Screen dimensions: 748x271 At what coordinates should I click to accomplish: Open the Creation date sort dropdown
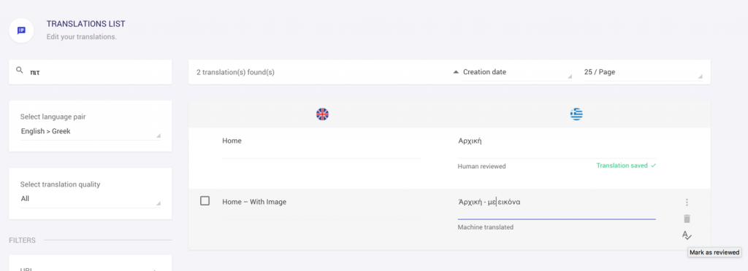pyautogui.click(x=517, y=72)
